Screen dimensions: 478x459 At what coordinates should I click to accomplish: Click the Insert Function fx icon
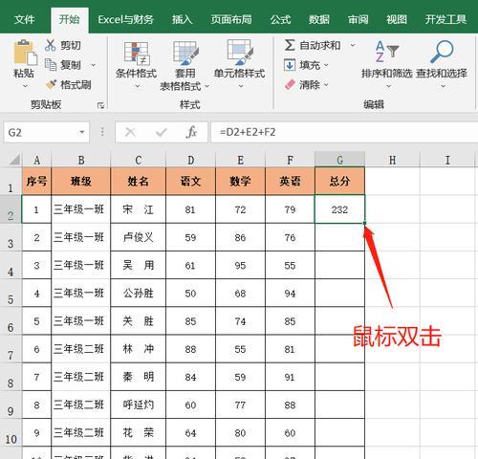coord(191,132)
